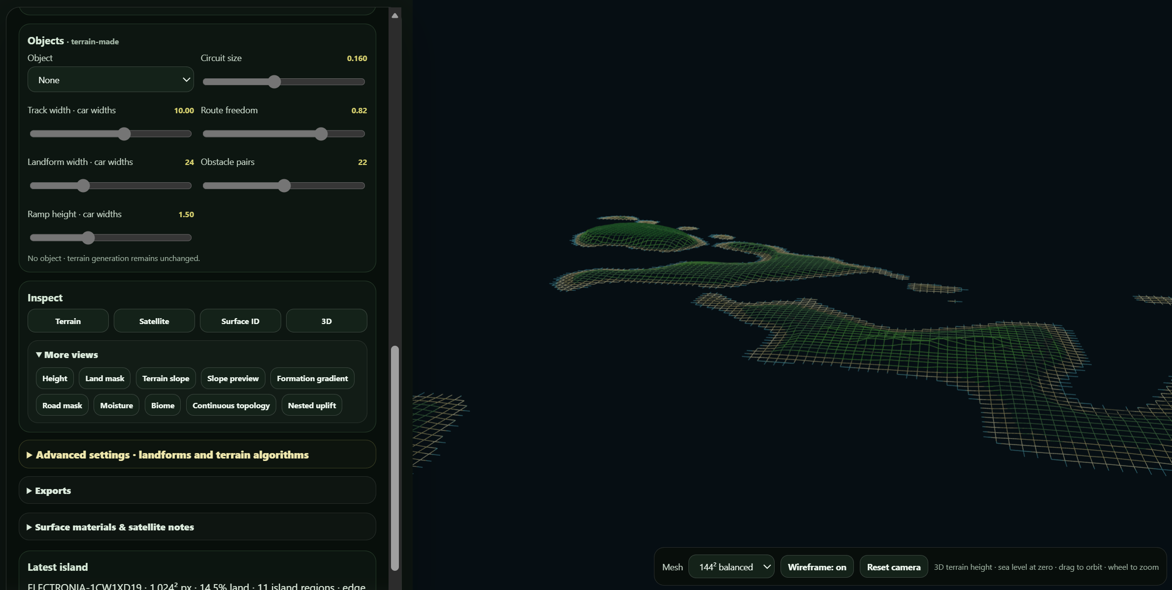Show the Moisture view

[116, 405]
